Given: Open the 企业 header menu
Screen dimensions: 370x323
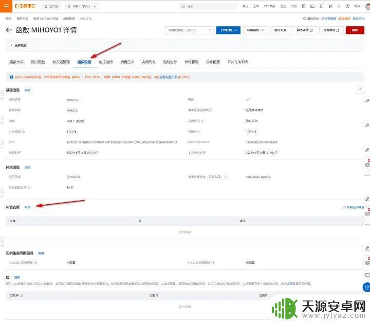Looking at the screenshot, I should [283, 6].
